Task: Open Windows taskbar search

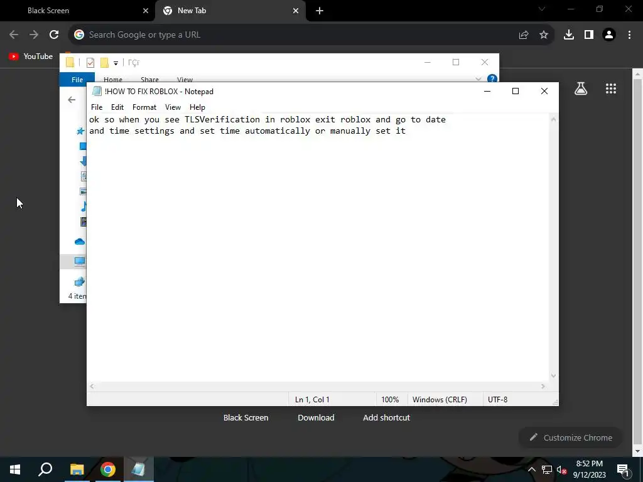Action: [x=45, y=469]
